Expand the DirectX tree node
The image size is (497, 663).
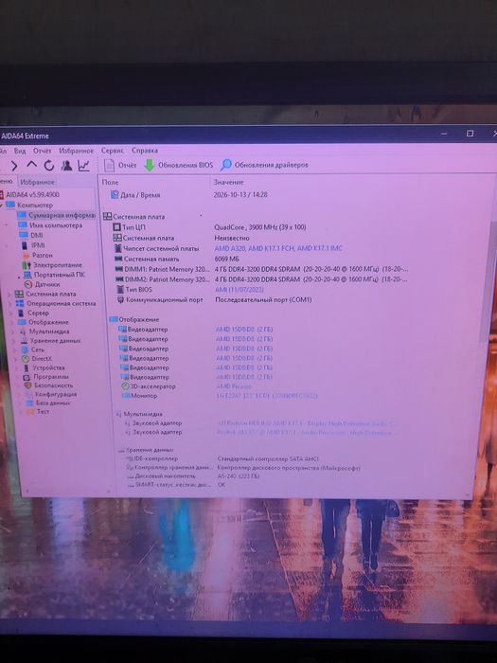tap(16, 359)
